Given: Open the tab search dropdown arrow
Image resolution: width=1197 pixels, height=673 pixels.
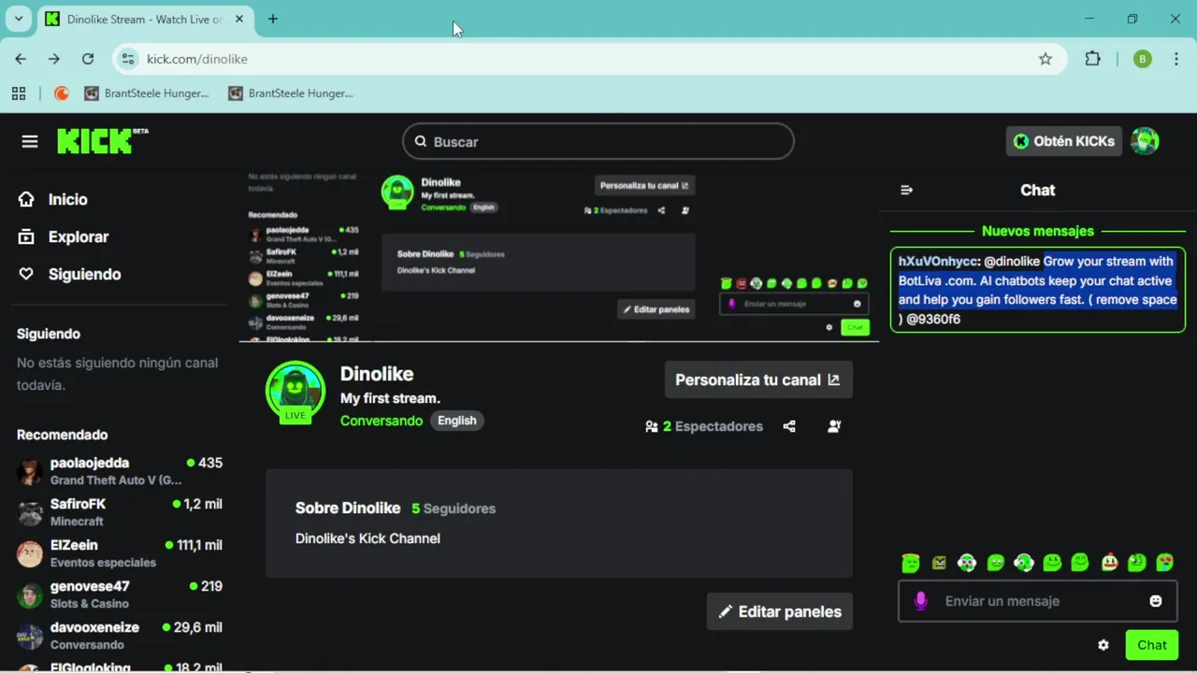Looking at the screenshot, I should point(18,19).
